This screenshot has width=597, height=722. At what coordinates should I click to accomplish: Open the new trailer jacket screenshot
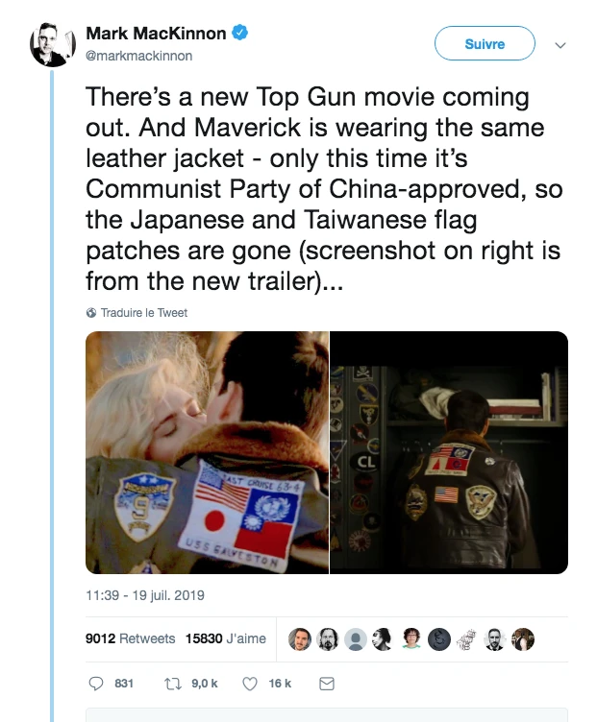[x=449, y=452]
